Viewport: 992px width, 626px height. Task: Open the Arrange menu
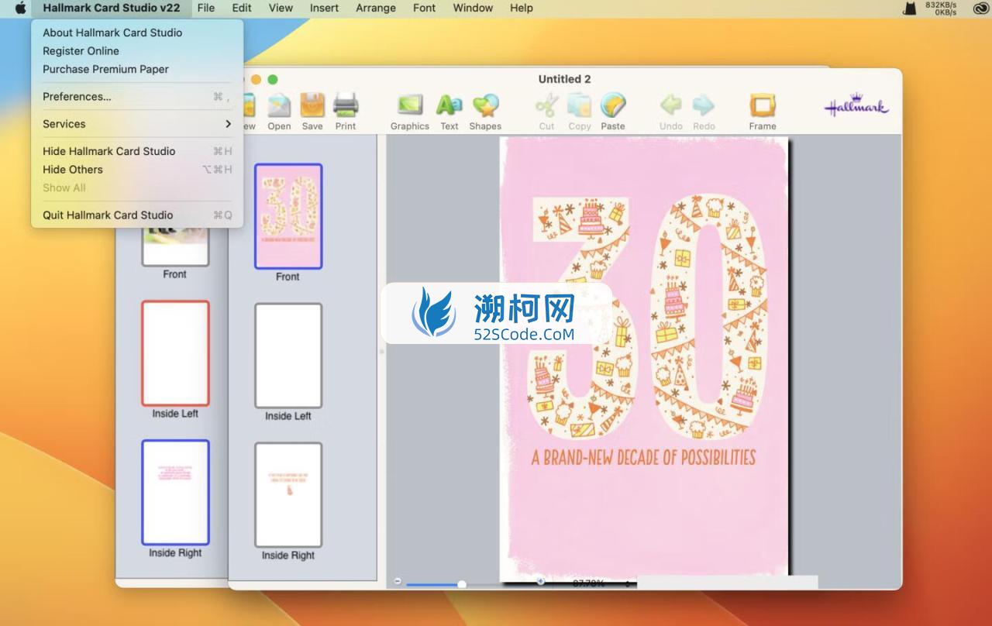[x=376, y=9]
